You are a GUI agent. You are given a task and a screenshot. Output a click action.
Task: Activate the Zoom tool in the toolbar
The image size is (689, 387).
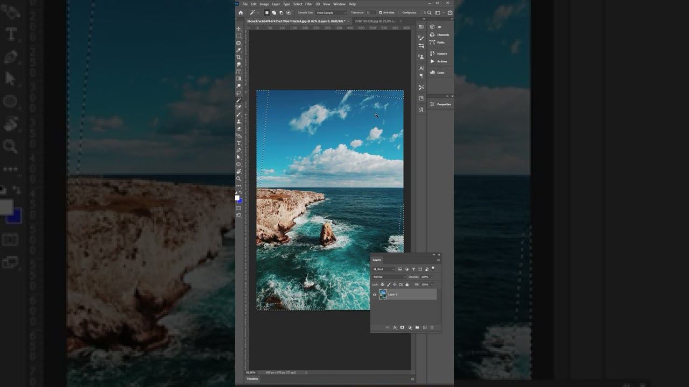(x=238, y=178)
